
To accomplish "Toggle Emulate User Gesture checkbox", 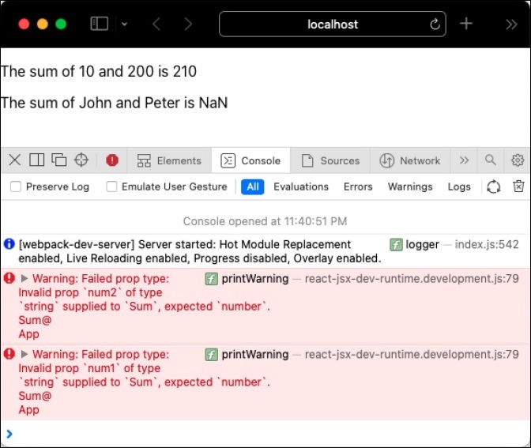I will [x=111, y=187].
